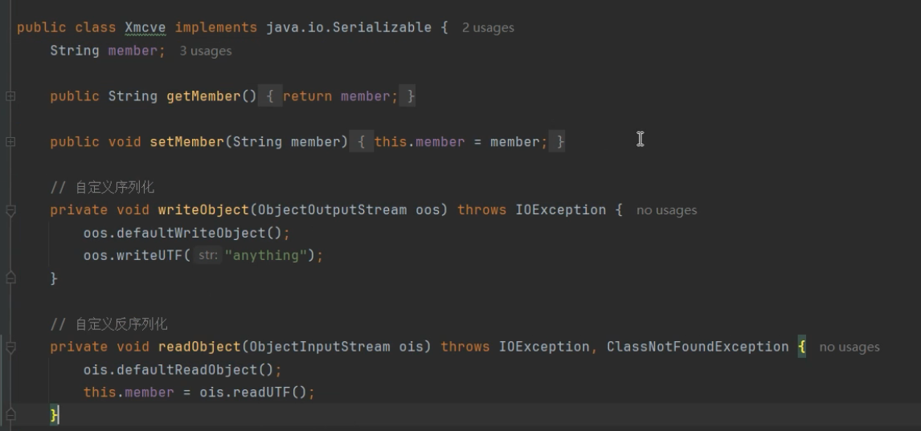Screen dimensions: 921x431
Task: Click the 'str:' parameter hint in writeUTF
Action: click(208, 255)
